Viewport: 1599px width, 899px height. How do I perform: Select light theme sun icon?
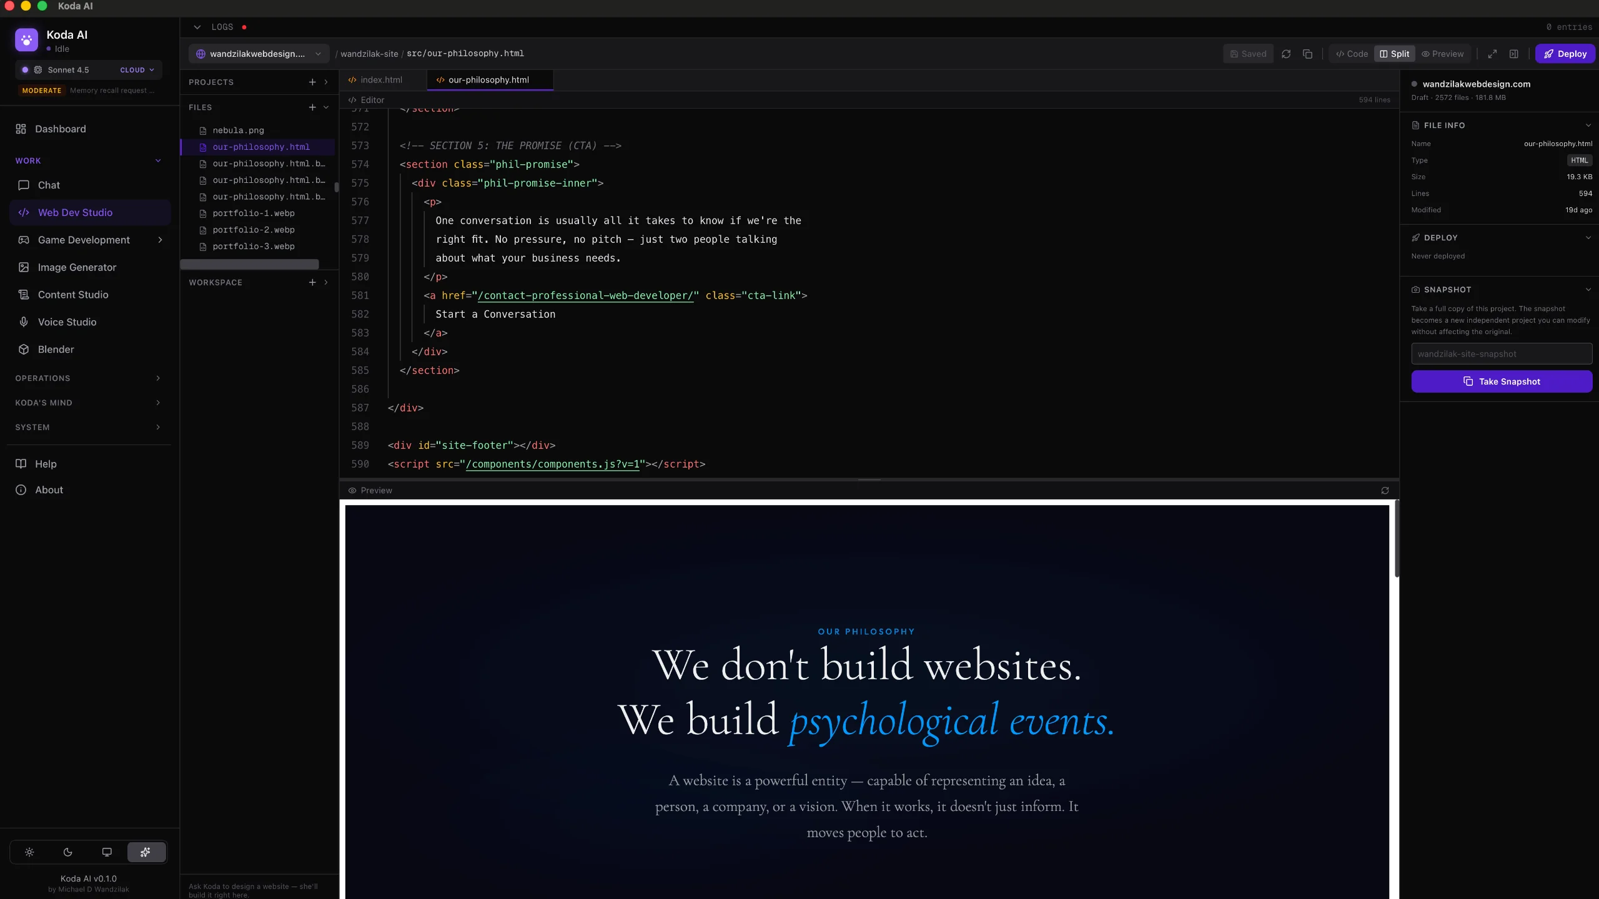(x=29, y=852)
